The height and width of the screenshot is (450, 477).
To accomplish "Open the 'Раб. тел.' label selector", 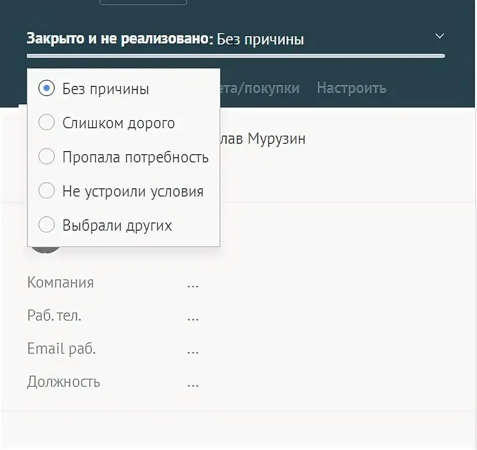I will click(54, 316).
